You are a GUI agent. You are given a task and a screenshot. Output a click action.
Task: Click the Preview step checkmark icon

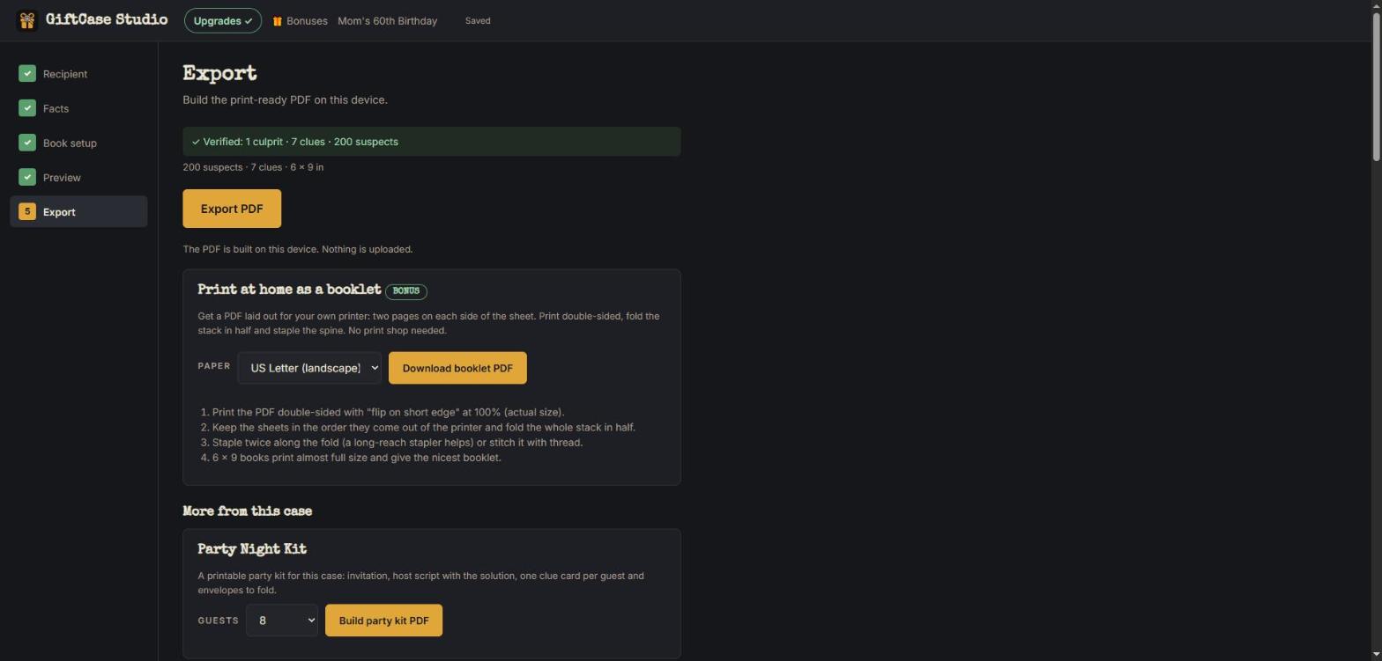27,177
